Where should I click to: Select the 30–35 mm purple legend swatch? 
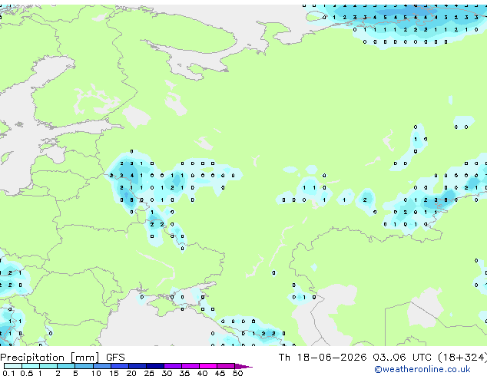[173, 366]
